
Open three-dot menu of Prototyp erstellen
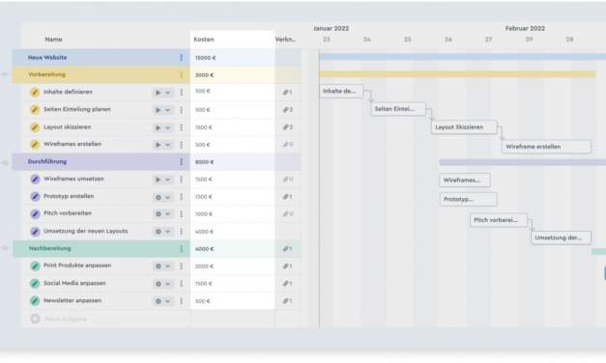[182, 197]
